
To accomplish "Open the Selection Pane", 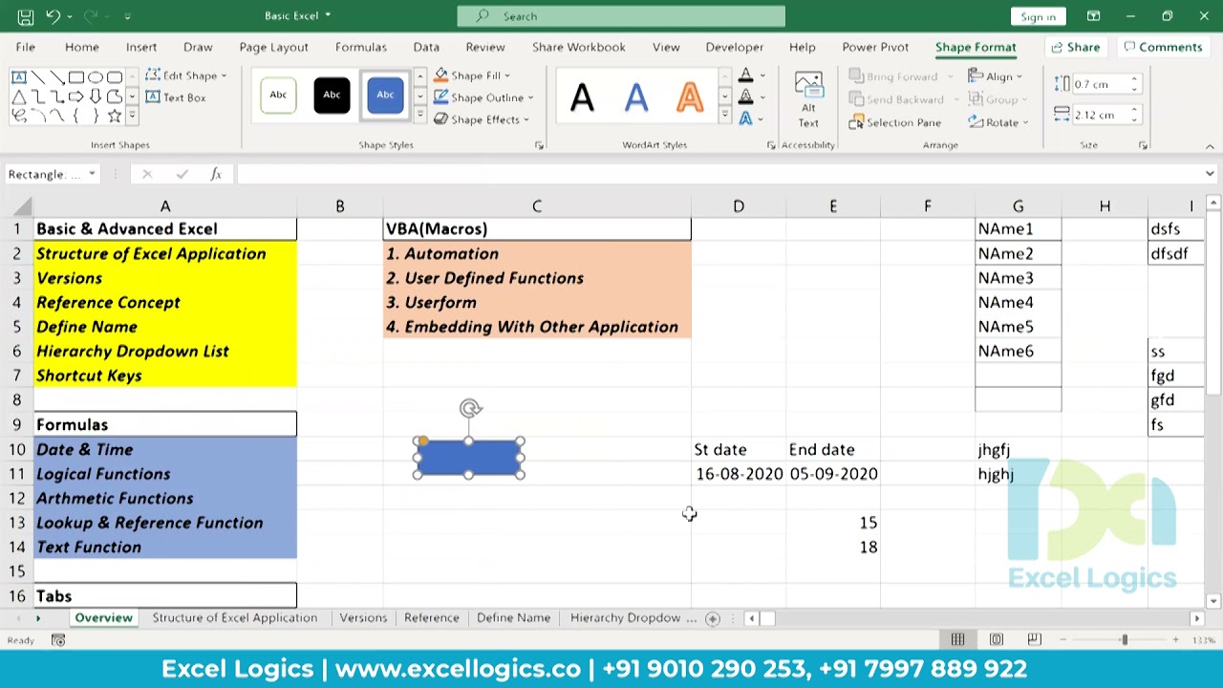I will 895,122.
